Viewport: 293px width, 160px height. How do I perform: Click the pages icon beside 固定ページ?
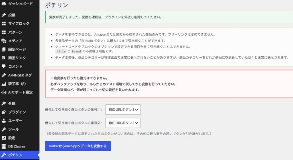(x=4, y=49)
